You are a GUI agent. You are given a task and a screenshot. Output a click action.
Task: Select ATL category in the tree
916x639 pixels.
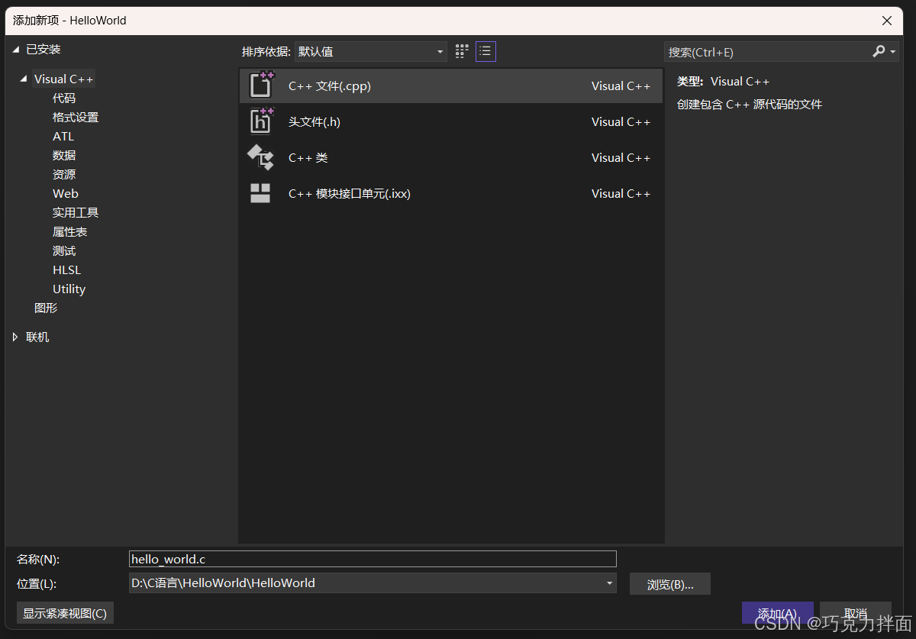(x=63, y=137)
